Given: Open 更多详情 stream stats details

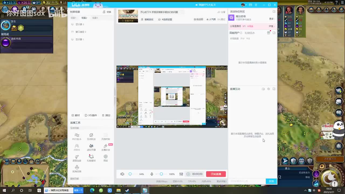Looking at the screenshot, I should pos(222,181).
